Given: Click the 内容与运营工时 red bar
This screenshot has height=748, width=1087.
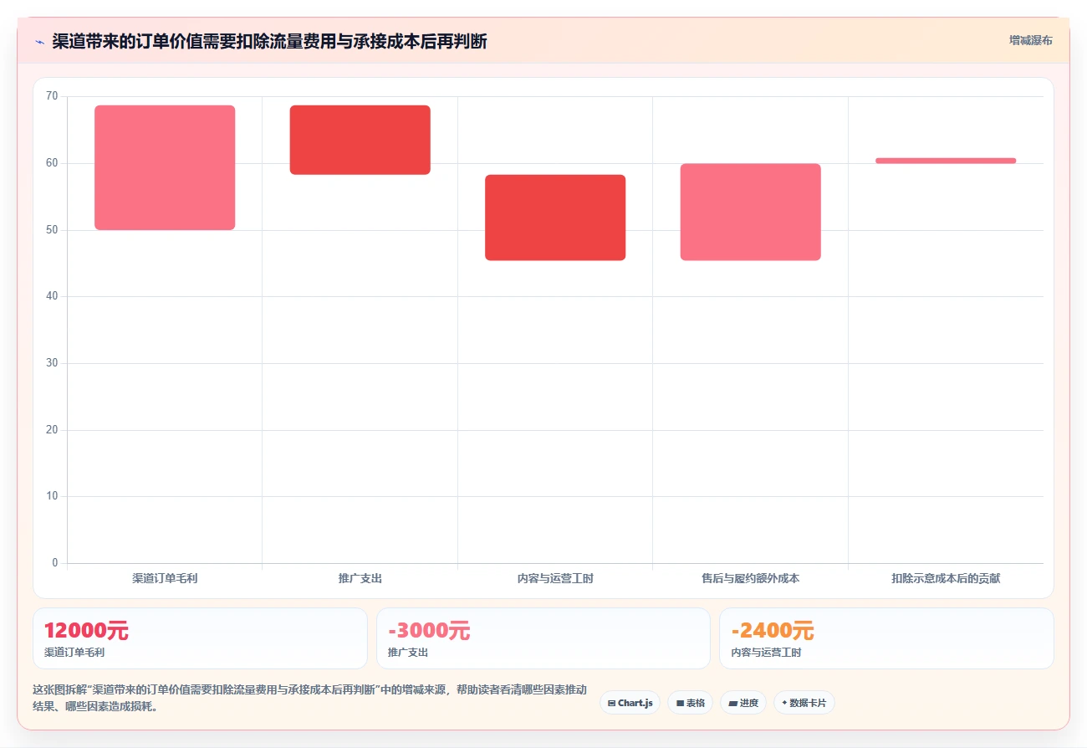Looking at the screenshot, I should coord(555,218).
